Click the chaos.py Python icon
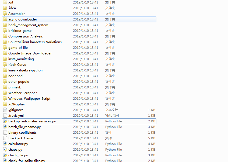 pos(5,150)
